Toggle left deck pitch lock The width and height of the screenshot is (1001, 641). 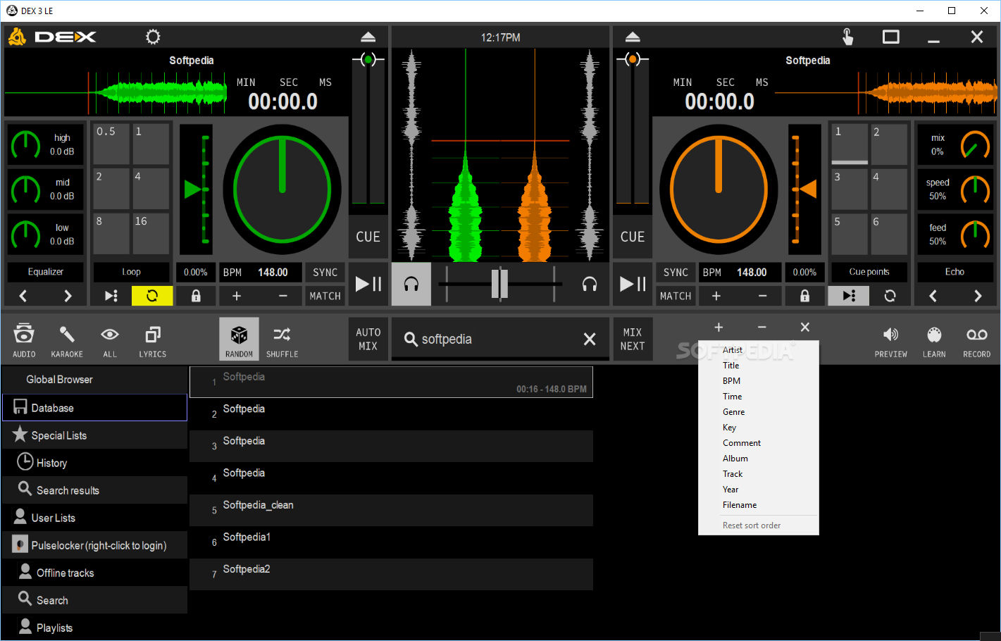196,296
